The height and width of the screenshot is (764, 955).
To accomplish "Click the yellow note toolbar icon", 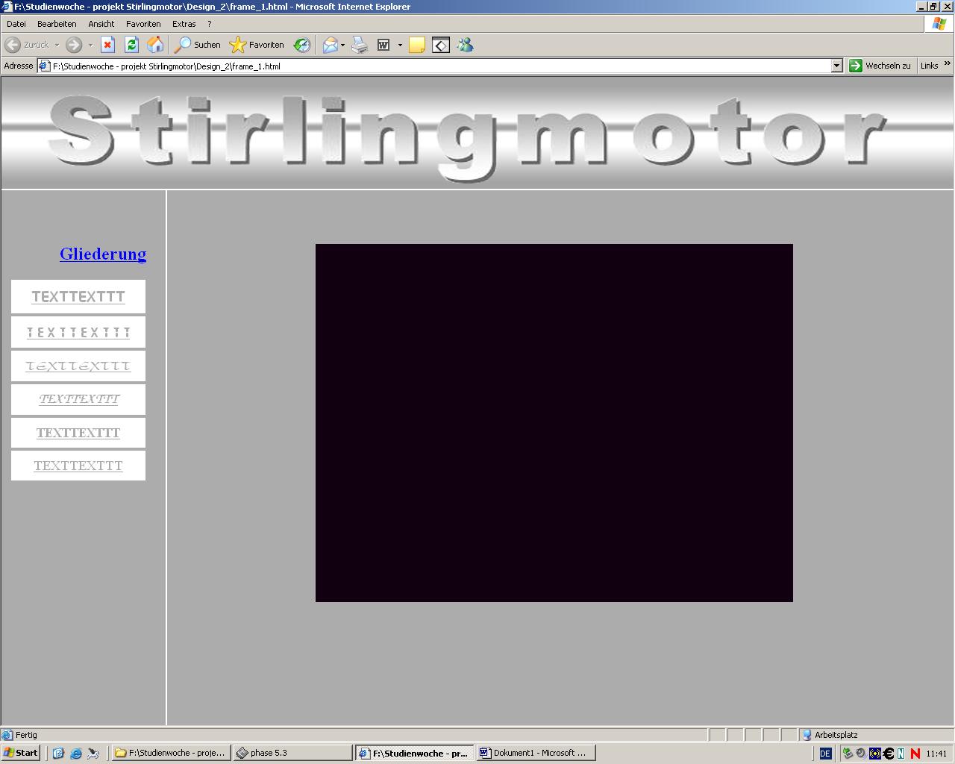I will pyautogui.click(x=417, y=45).
